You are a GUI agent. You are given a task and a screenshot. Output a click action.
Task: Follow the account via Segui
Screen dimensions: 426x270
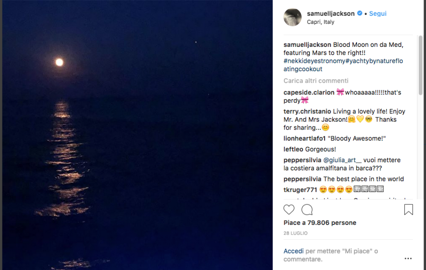coord(378,14)
